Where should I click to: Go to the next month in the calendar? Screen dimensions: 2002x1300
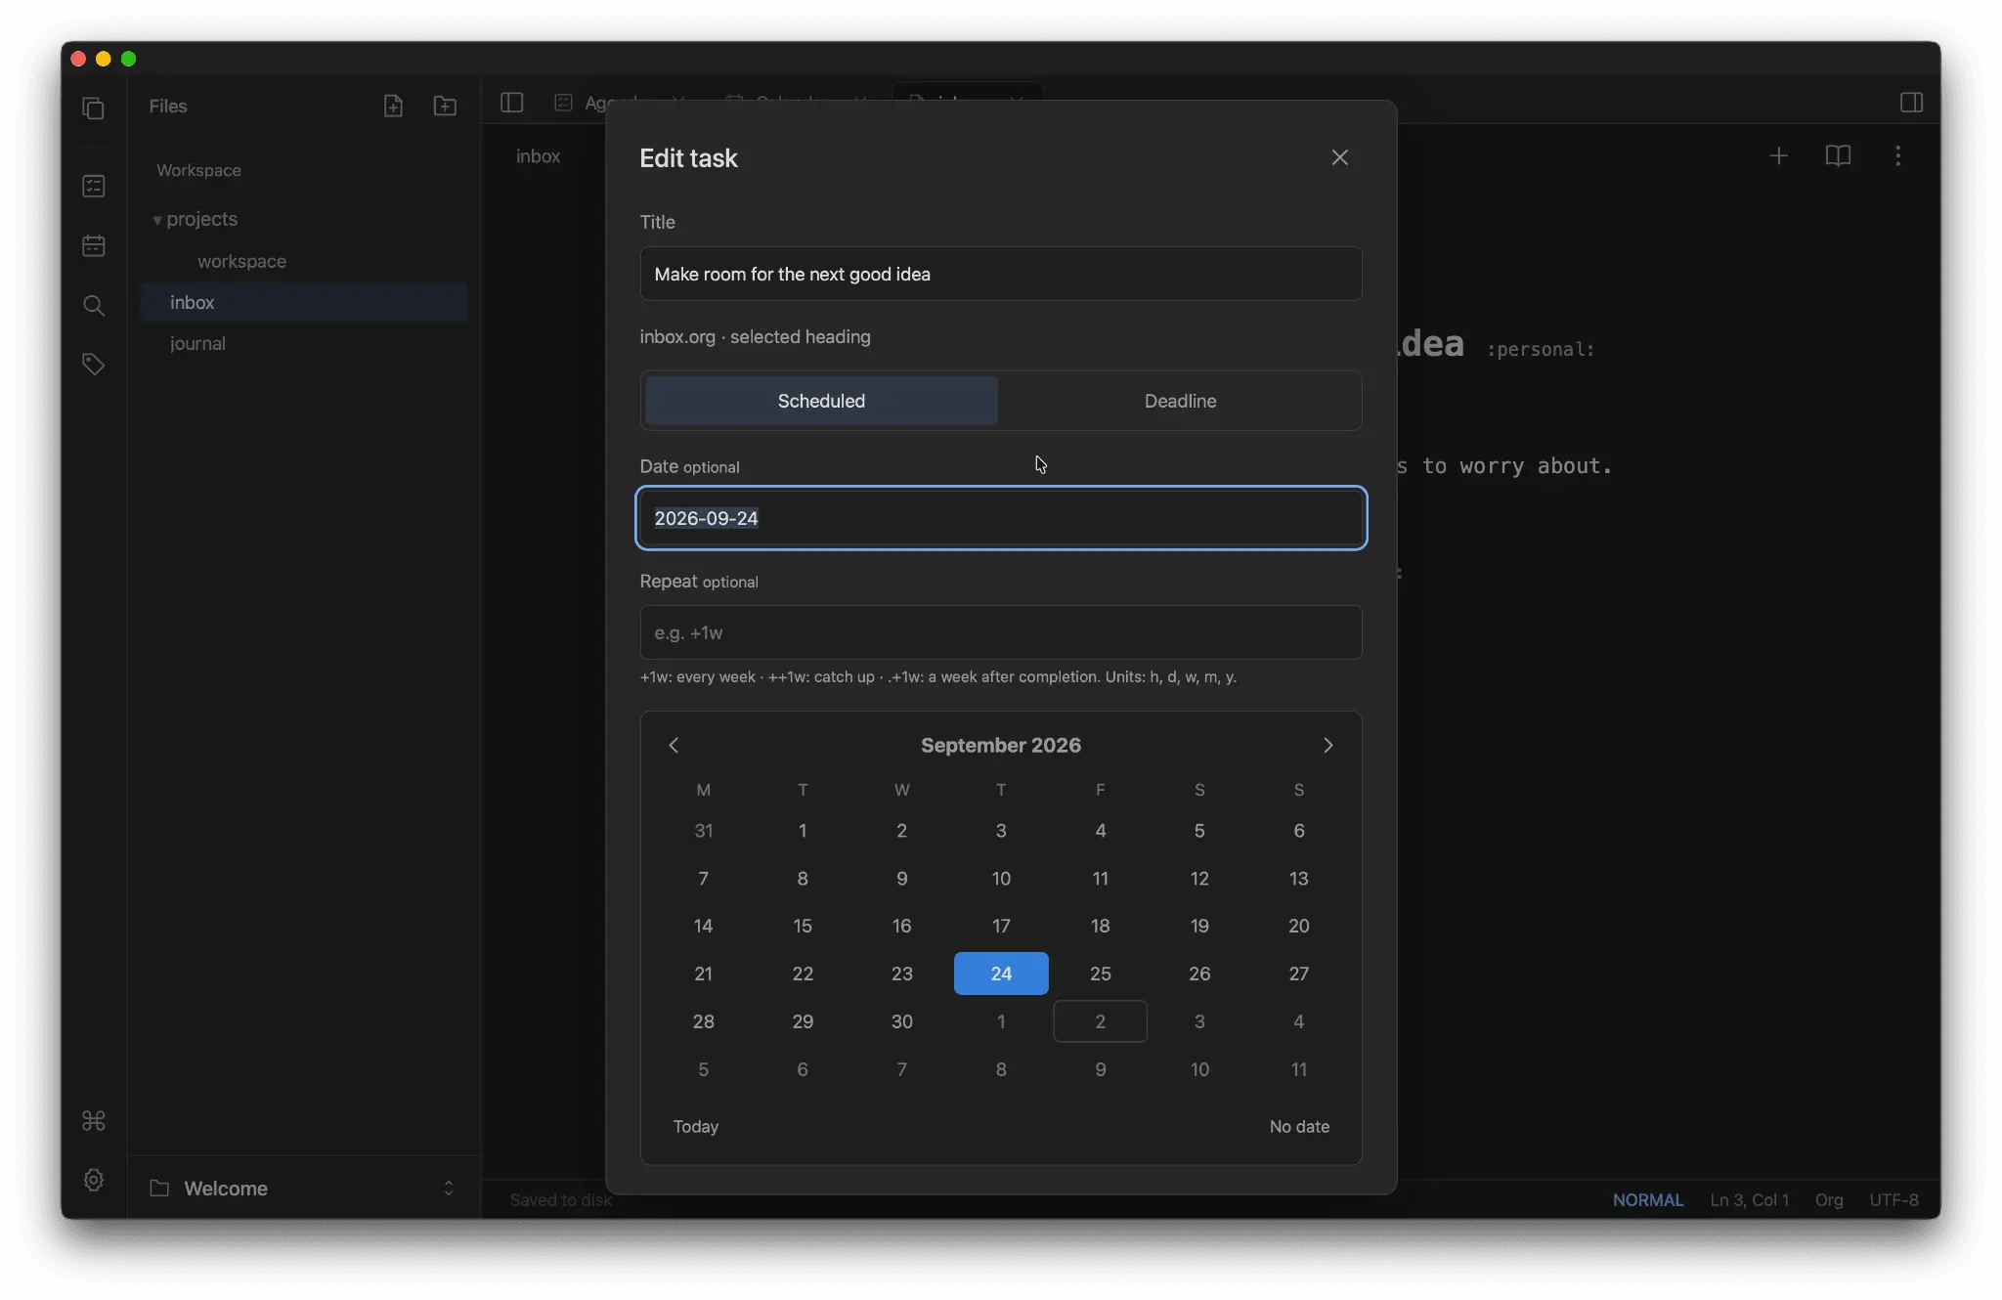pos(1327,745)
